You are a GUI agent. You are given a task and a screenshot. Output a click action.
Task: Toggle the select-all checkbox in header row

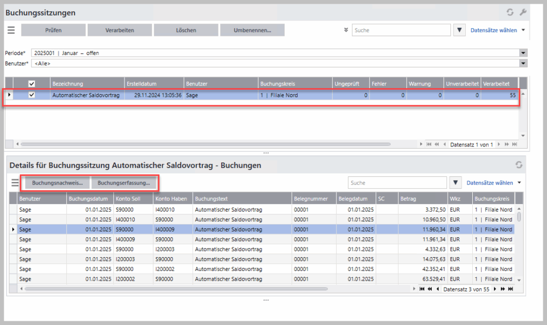tap(32, 83)
